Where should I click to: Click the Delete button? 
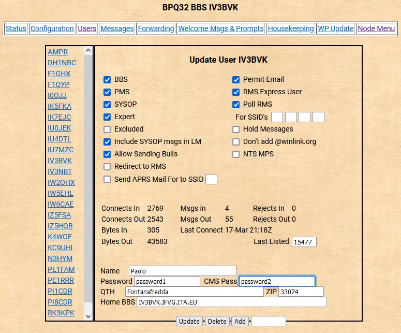point(217,321)
